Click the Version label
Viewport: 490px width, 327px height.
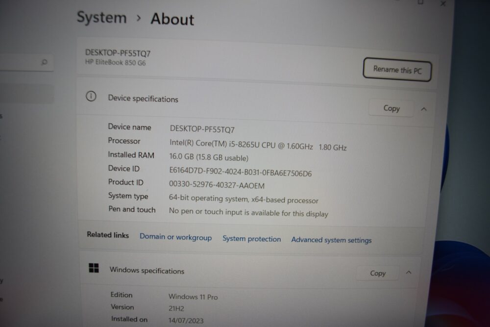(122, 307)
